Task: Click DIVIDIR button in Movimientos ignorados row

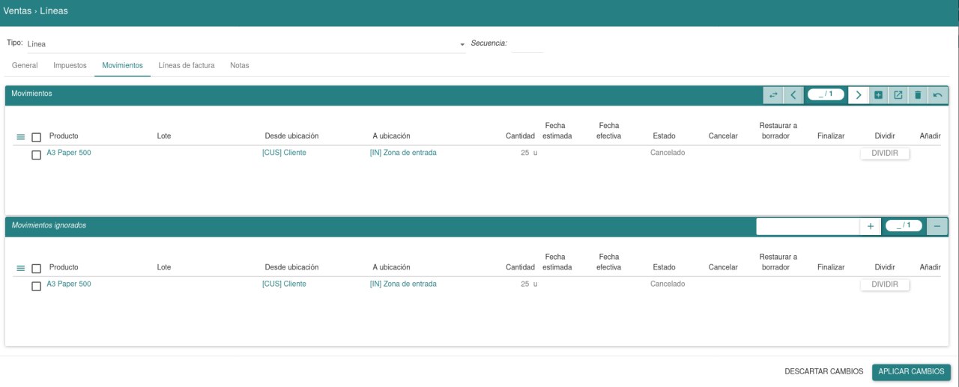Action: pyautogui.click(x=885, y=285)
